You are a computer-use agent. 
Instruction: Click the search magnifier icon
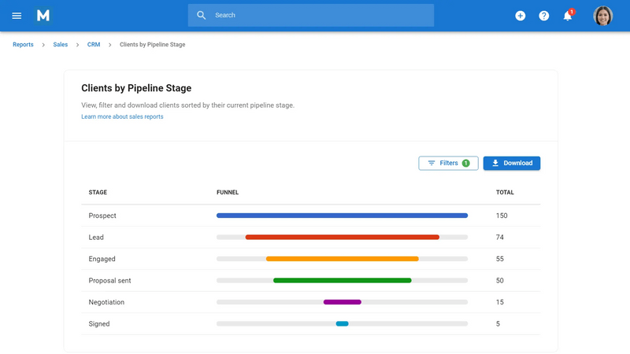tap(202, 15)
